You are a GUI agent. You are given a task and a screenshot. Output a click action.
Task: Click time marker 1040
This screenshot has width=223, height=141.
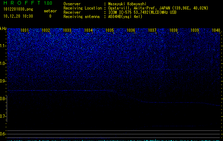click(216, 30)
